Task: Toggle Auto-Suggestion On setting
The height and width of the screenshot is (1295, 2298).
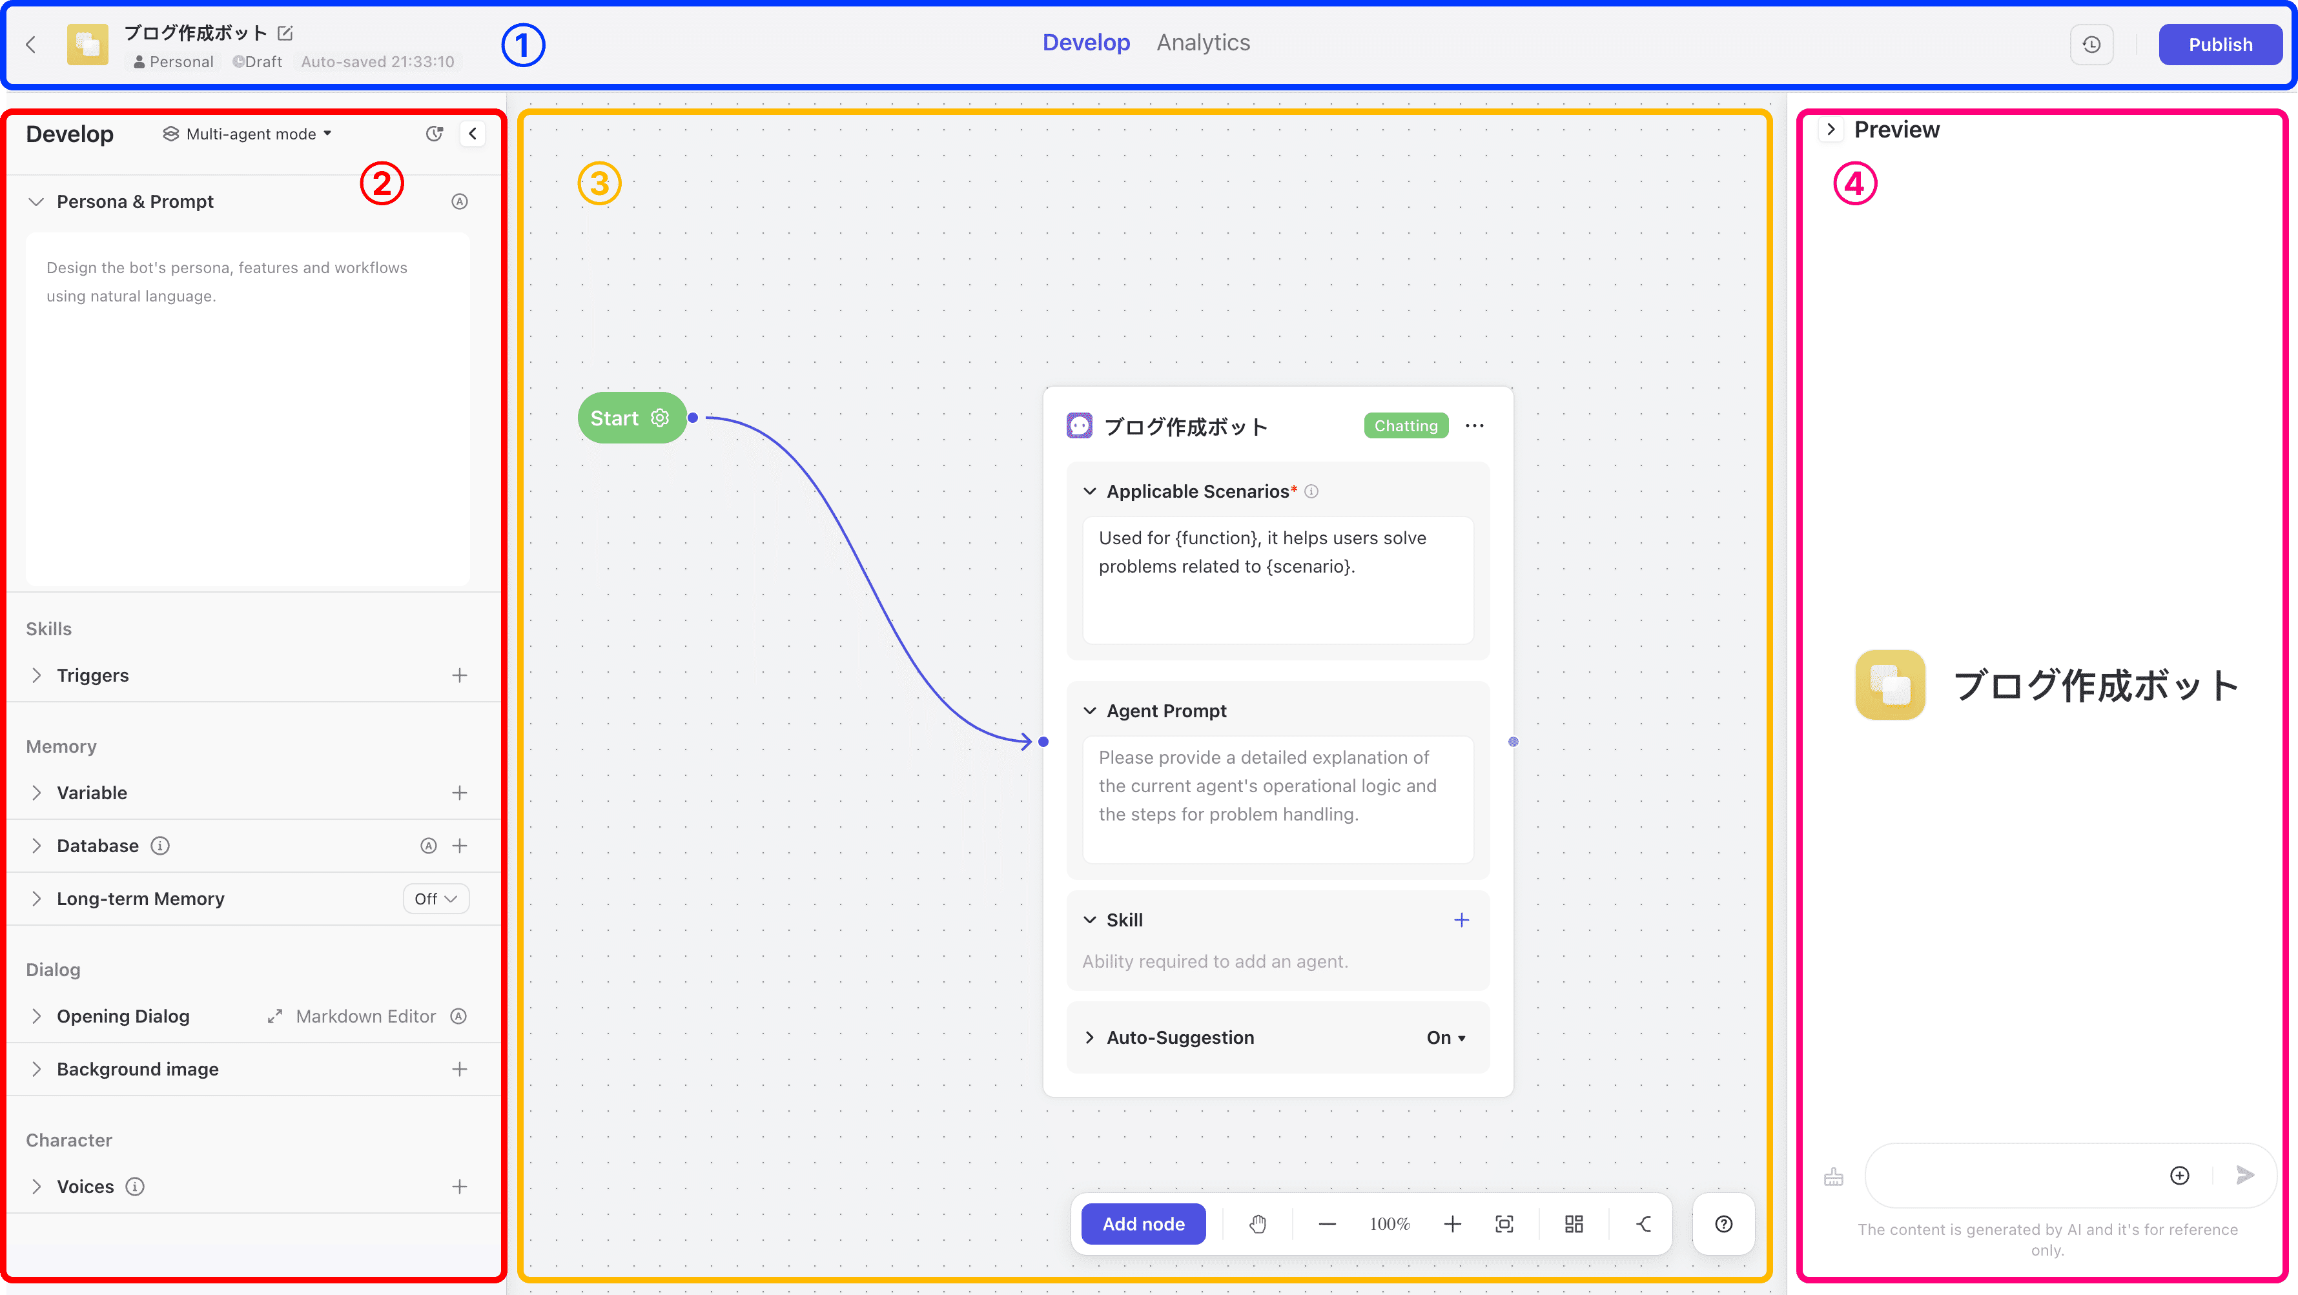Action: (x=1445, y=1037)
